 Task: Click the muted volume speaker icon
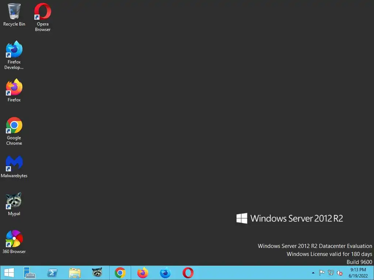(340, 273)
